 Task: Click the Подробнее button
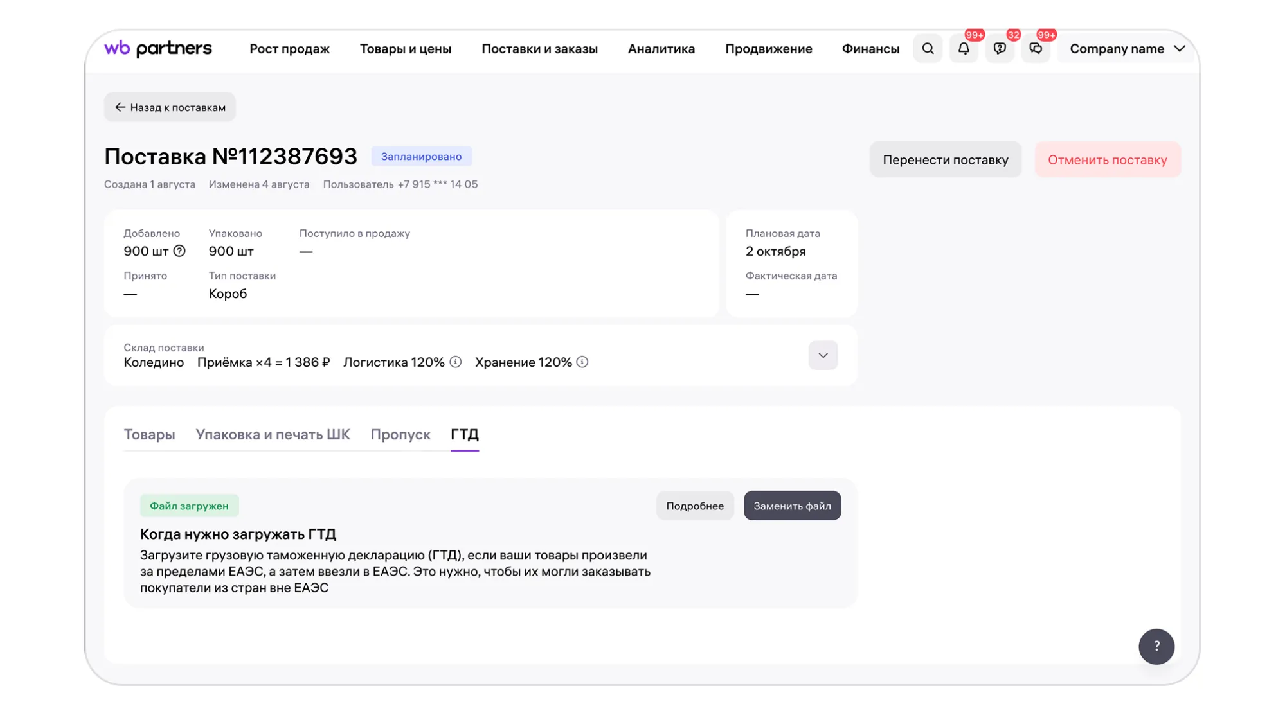click(x=694, y=506)
